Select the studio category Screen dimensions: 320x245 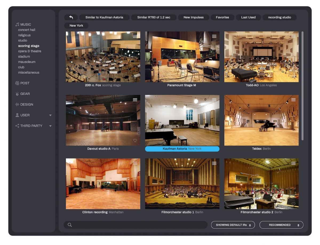click(x=23, y=41)
